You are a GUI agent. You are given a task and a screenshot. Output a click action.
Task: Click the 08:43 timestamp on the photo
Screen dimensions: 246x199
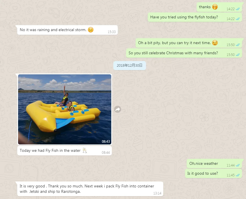(106, 142)
